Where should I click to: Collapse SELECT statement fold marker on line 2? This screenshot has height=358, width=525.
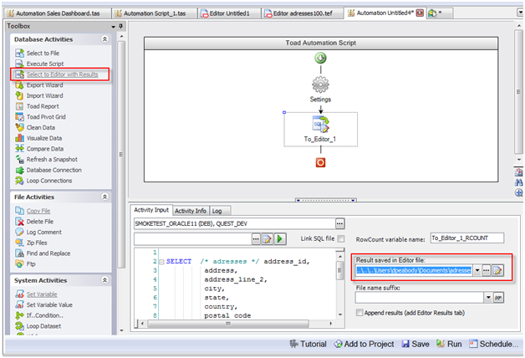pos(161,262)
